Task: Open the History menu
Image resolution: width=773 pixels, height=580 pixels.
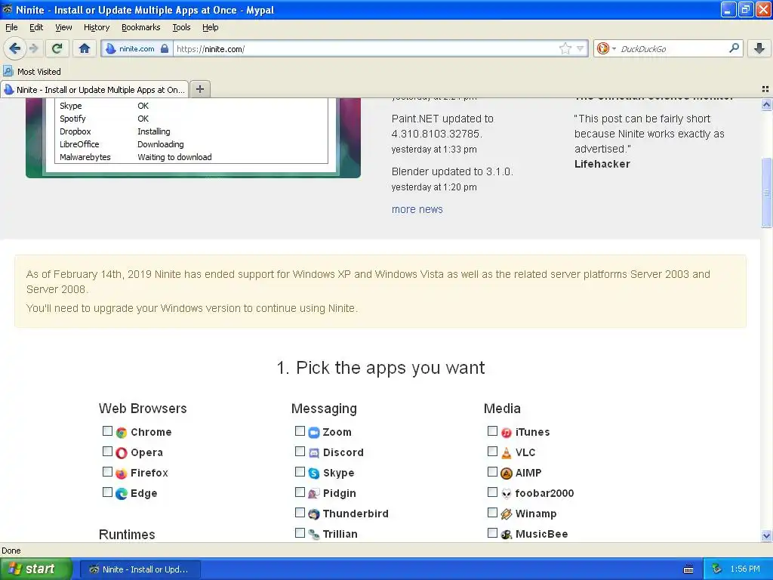Action: point(96,27)
